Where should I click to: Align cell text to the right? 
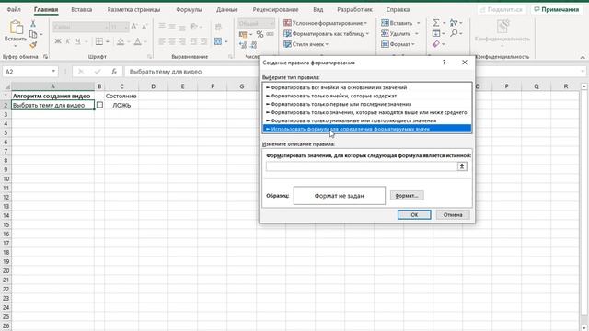[x=182, y=41]
